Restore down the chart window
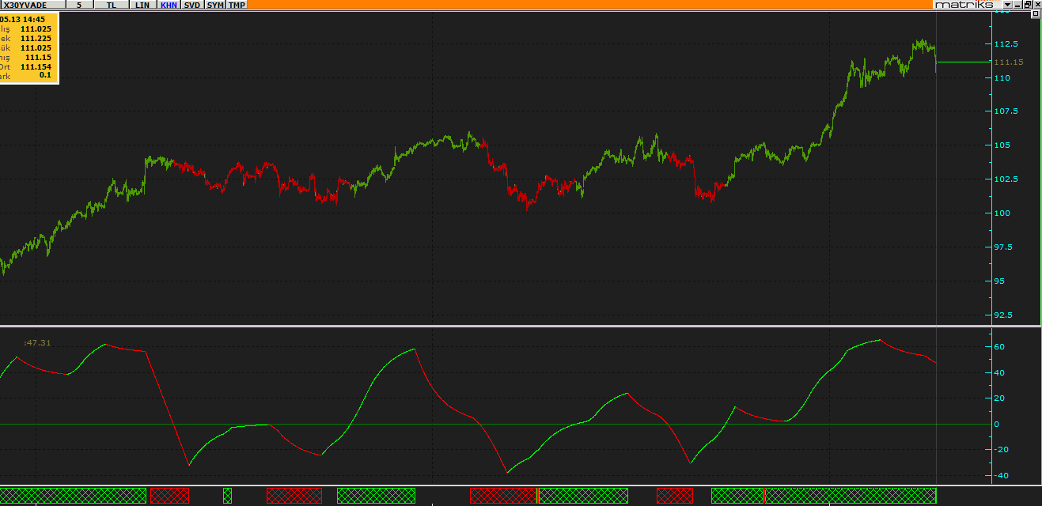The width and height of the screenshot is (1042, 506). pos(1027,5)
